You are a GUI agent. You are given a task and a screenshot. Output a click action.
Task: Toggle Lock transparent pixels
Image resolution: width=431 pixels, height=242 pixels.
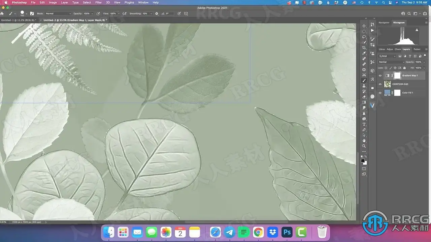(x=386, y=68)
